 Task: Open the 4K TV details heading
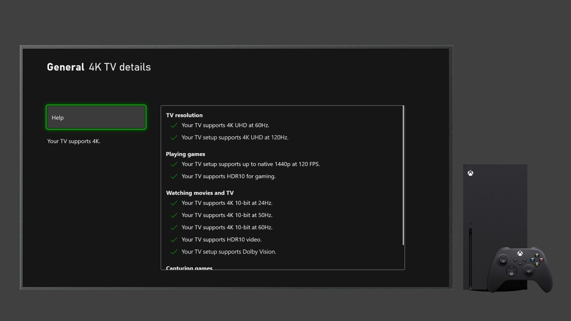[x=119, y=67]
